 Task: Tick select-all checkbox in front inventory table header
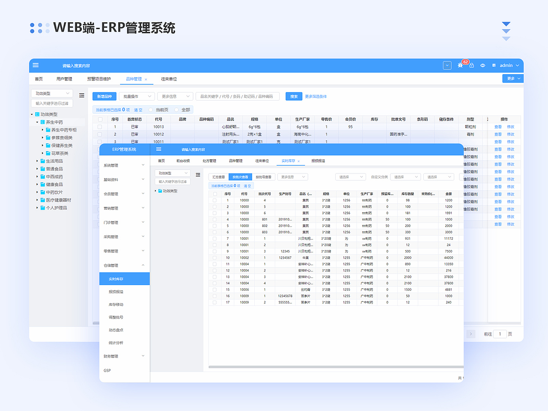pyautogui.click(x=215, y=194)
